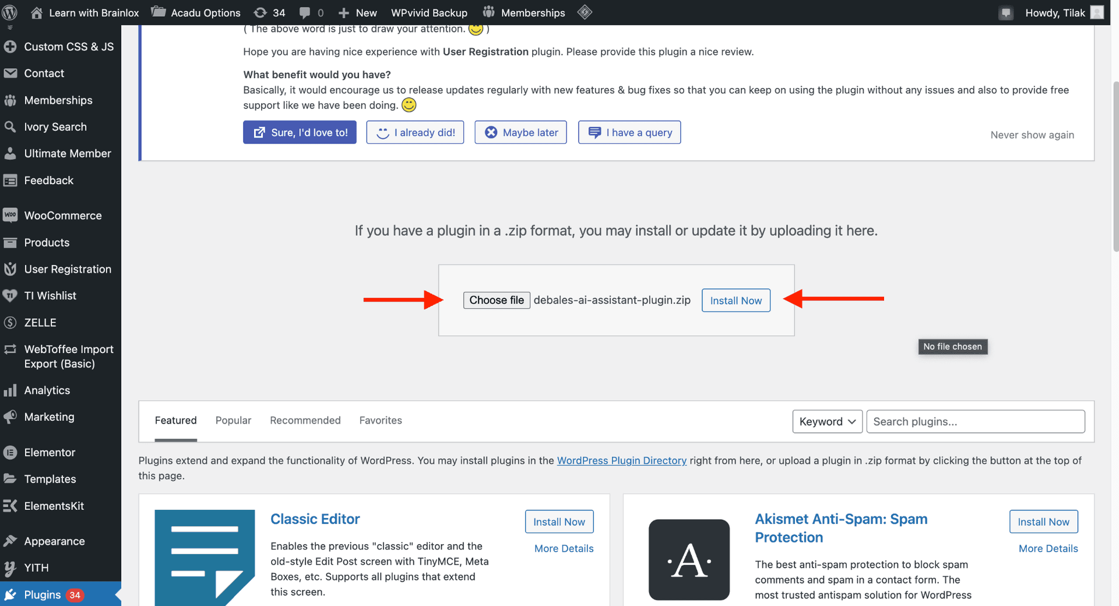The image size is (1119, 606).
Task: Click the updates icon showing 34
Action: click(269, 12)
